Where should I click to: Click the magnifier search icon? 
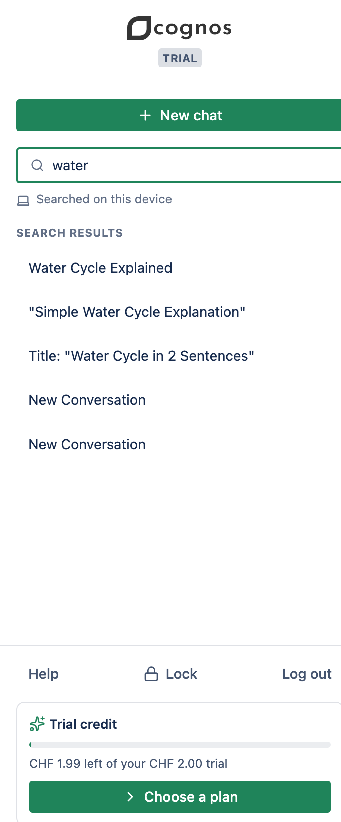[x=38, y=165]
